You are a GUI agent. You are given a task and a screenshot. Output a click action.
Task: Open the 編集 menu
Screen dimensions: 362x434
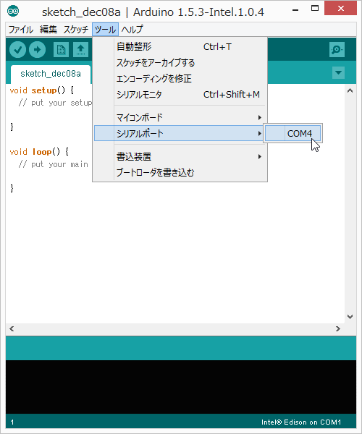[x=49, y=30]
